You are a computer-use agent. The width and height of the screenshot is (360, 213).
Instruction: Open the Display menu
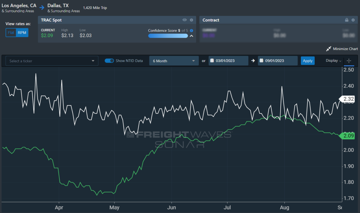[333, 61]
